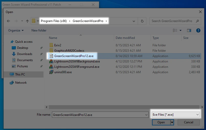This screenshot has height=130, width=206.
Task: Select the GraphicsMill20Codecs folder
Action: [69, 51]
